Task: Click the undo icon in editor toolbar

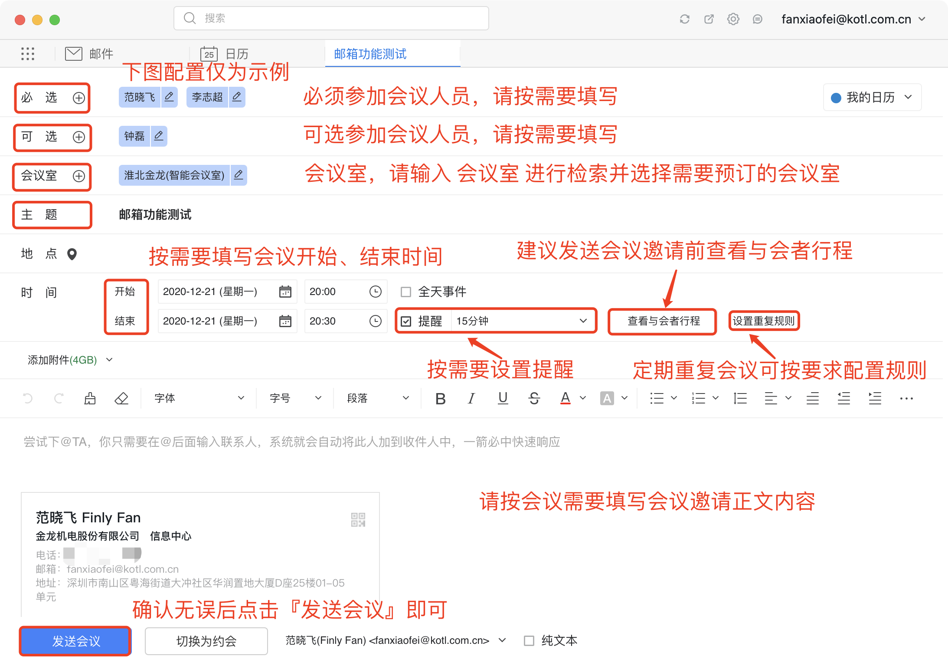Action: (28, 398)
